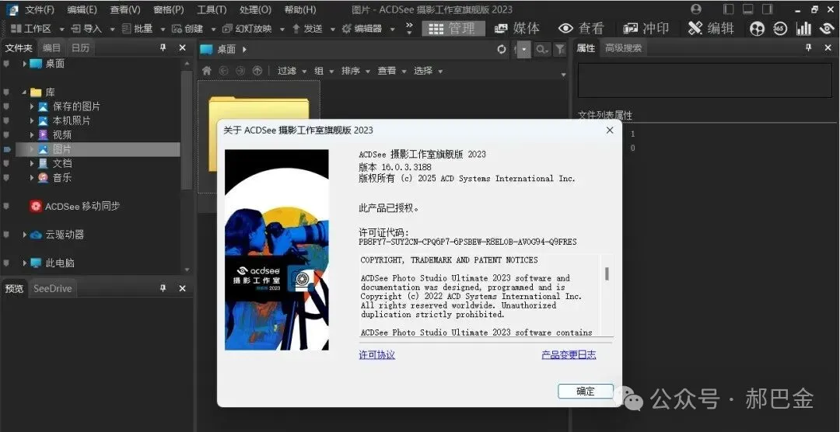Open the 文件(F) menu

coord(40,9)
